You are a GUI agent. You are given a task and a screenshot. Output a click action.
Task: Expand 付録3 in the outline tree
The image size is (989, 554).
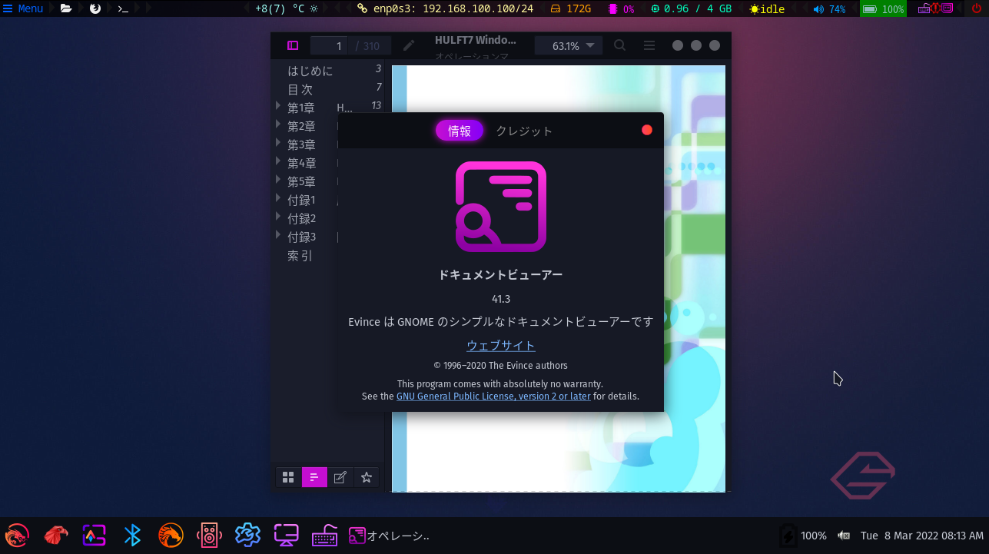(x=278, y=234)
